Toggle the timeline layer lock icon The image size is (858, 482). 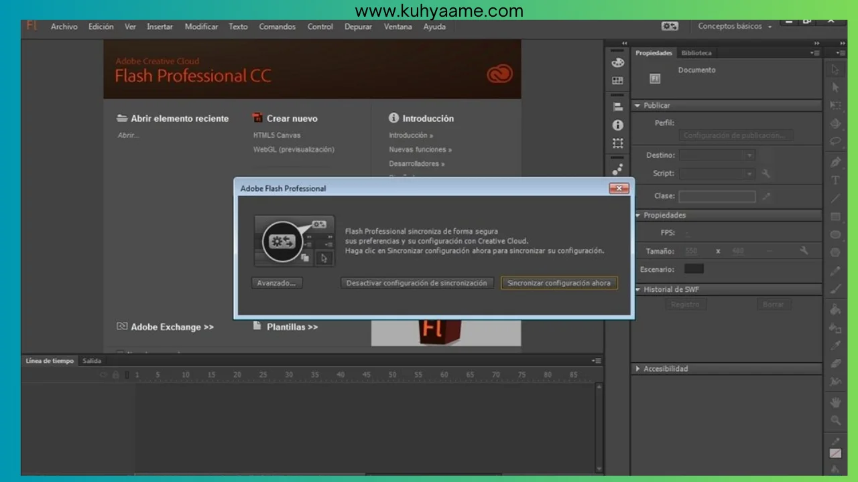pyautogui.click(x=115, y=375)
